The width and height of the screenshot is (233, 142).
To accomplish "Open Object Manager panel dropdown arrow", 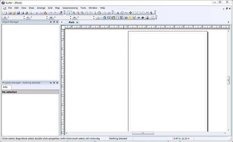I will 50,22.
